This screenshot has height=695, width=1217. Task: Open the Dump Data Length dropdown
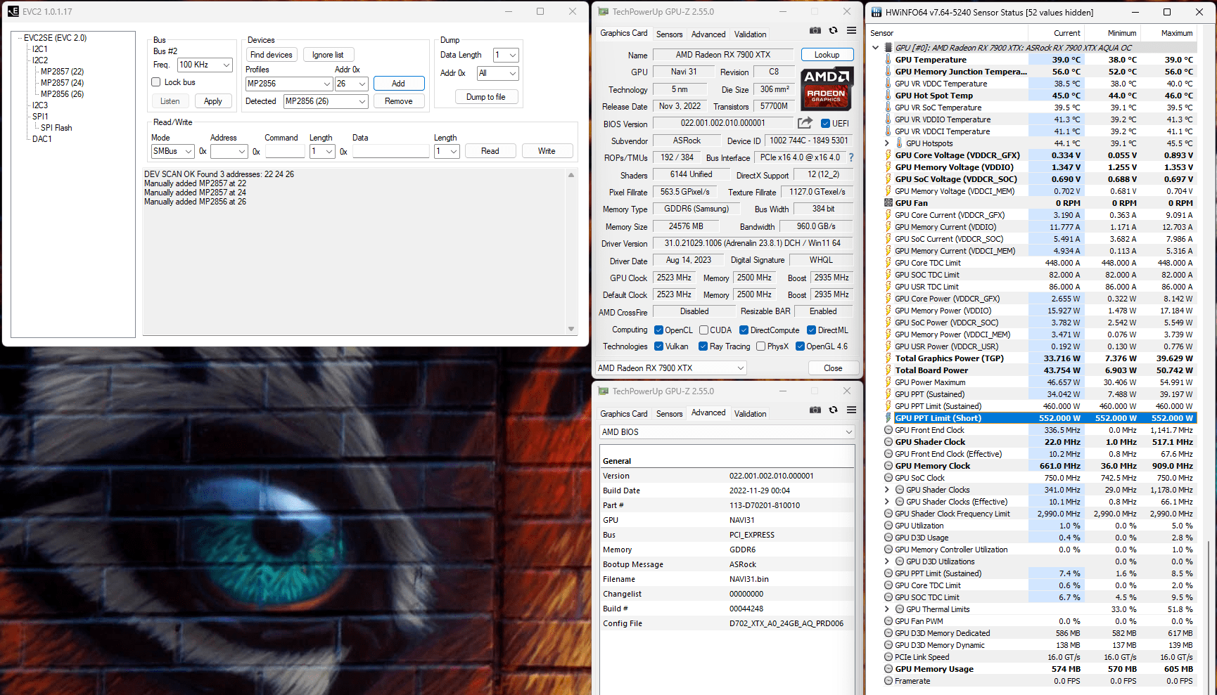(x=506, y=55)
